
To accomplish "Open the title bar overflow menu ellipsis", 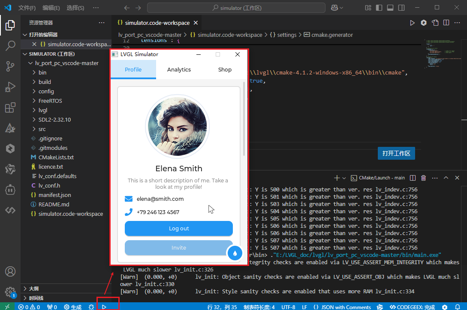I will pyautogui.click(x=96, y=8).
